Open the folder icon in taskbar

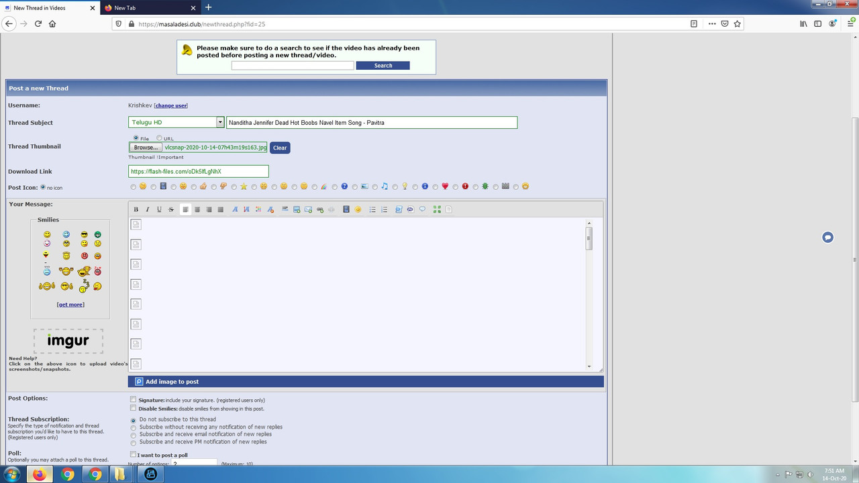click(120, 474)
